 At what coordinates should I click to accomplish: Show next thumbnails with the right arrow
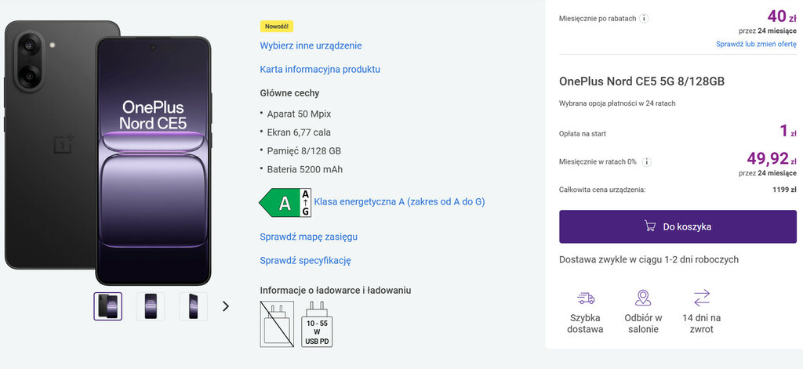pos(226,306)
